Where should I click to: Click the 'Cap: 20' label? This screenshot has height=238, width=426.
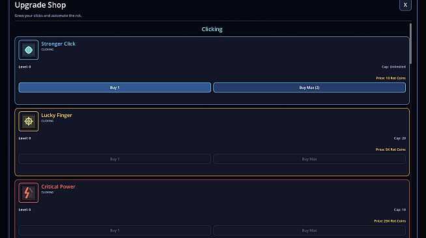[x=400, y=139]
